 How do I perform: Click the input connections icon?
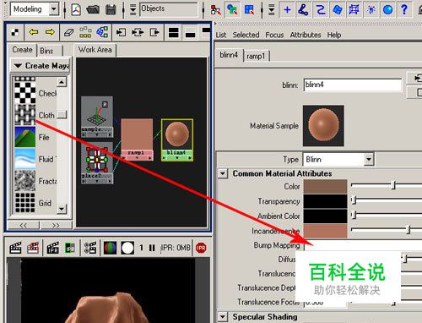121,32
